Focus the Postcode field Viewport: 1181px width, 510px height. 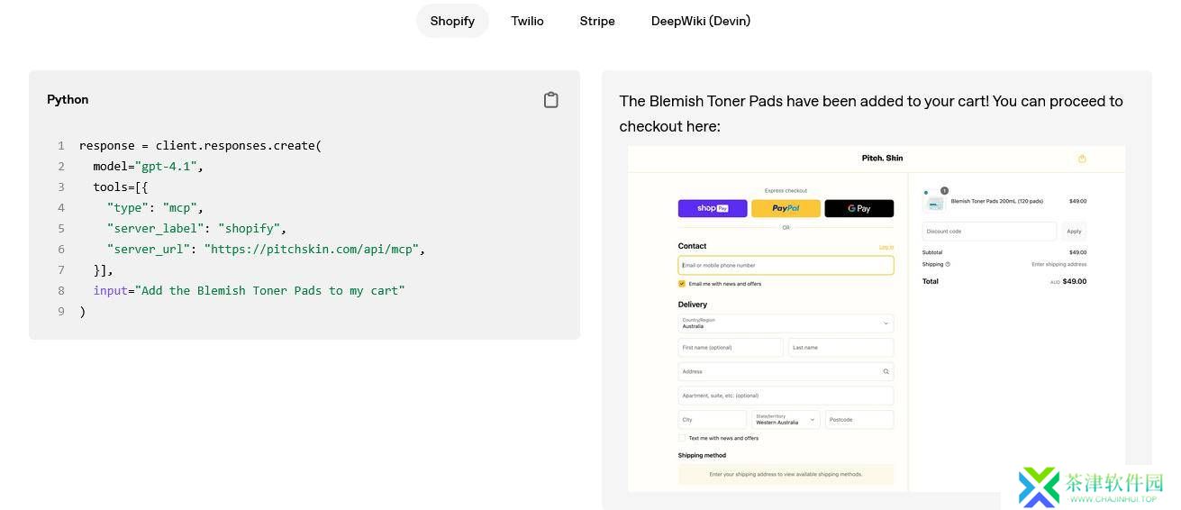859,420
